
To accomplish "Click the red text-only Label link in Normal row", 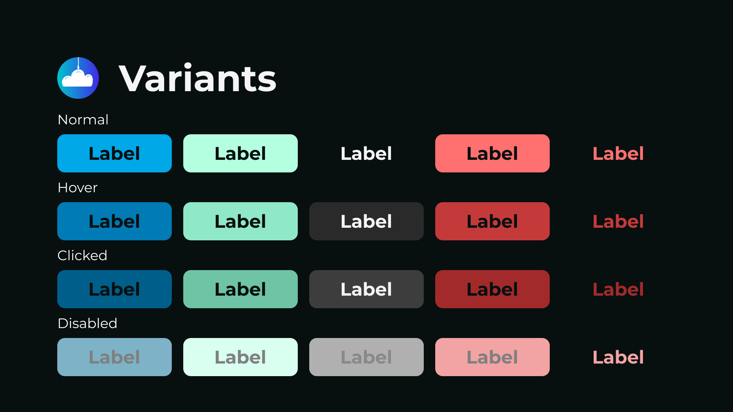I will (x=618, y=153).
